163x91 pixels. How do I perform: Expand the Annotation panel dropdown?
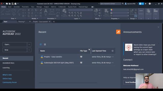tap(52, 18)
